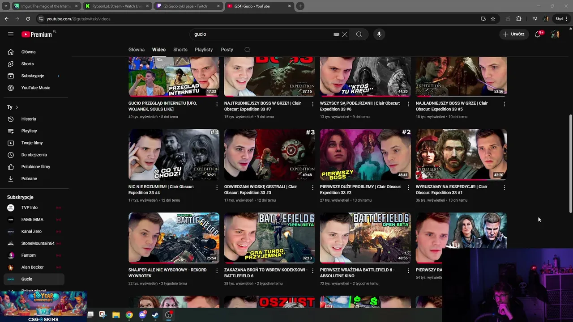Open options for NAJŁADNIEJSZY BOSS W GRZE
Screen dimensions: 573x322
[x=504, y=104]
